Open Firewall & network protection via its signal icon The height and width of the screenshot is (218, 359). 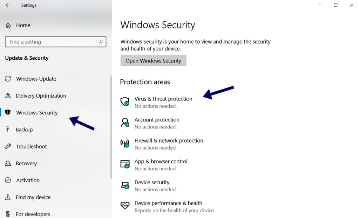[125, 143]
